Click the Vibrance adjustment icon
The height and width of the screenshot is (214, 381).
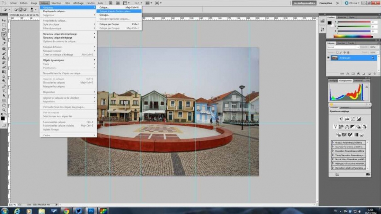[335, 127]
